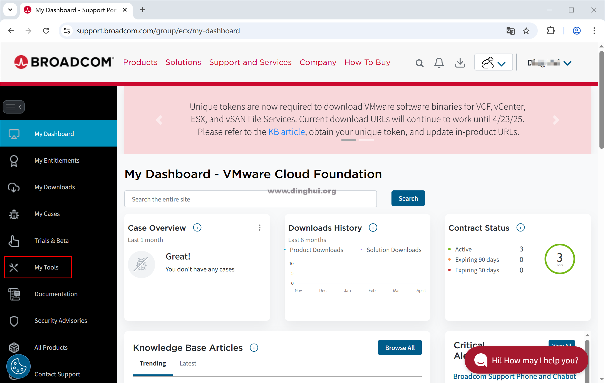Click the My Downloads cloud icon
Viewport: 605px width, 383px height.
14,188
